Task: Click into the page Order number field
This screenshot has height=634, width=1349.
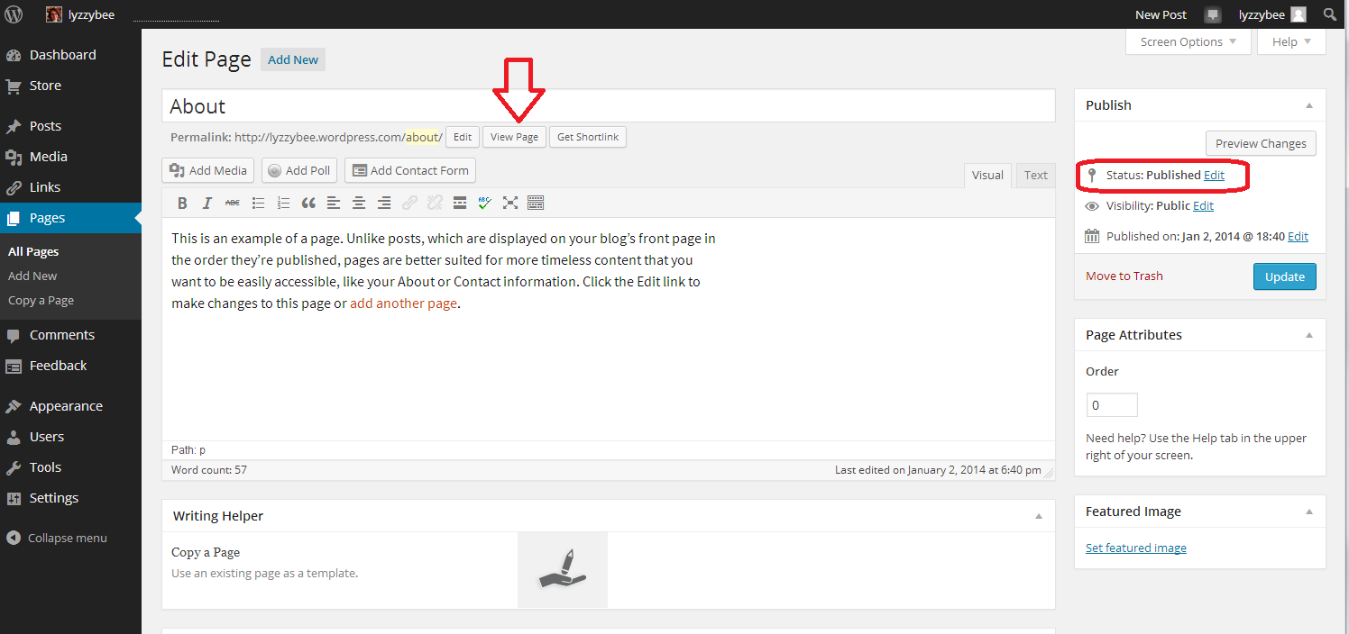Action: 1111,405
